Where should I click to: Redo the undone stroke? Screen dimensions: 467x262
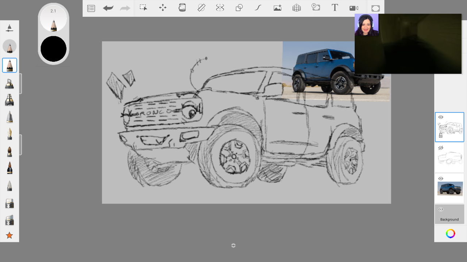pos(125,8)
